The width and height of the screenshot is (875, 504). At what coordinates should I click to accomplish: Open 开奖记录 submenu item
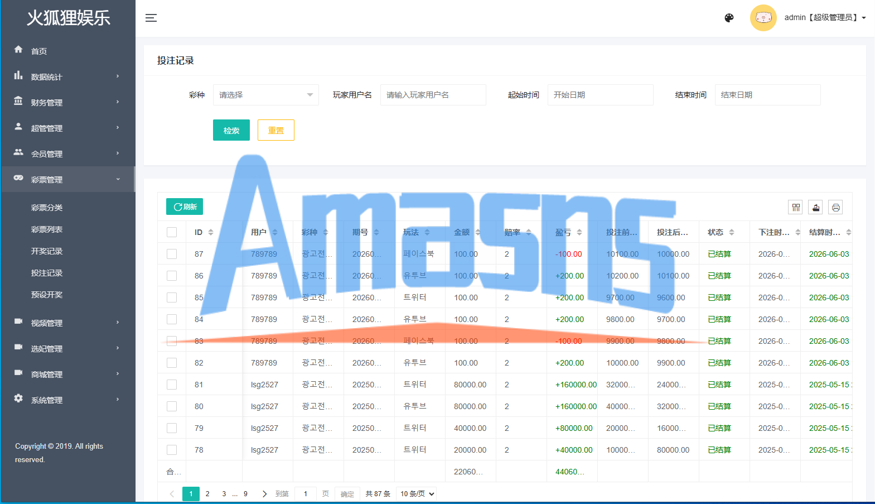pos(47,251)
